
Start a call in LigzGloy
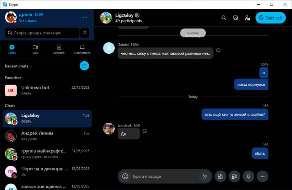coord(271,18)
